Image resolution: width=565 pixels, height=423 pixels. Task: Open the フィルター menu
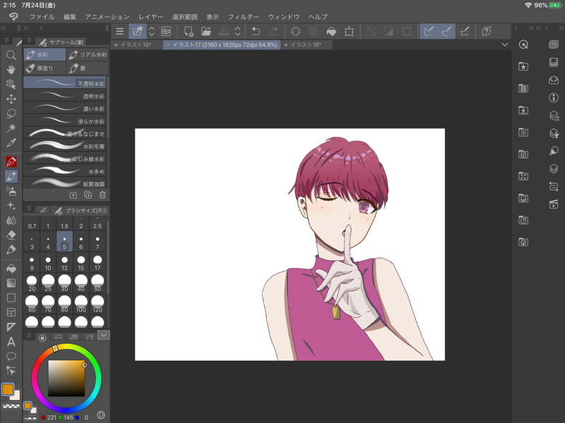244,16
